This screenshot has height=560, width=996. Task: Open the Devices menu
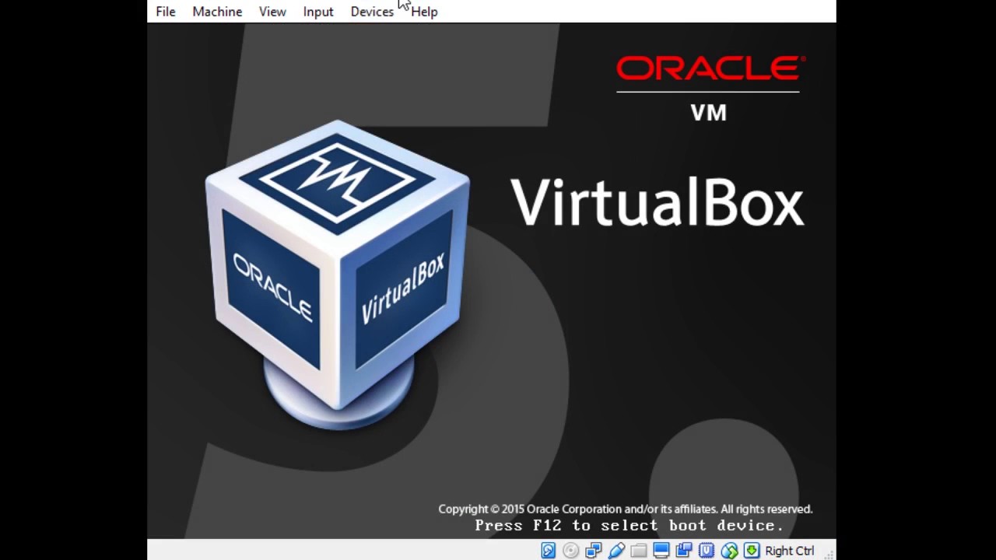[372, 12]
